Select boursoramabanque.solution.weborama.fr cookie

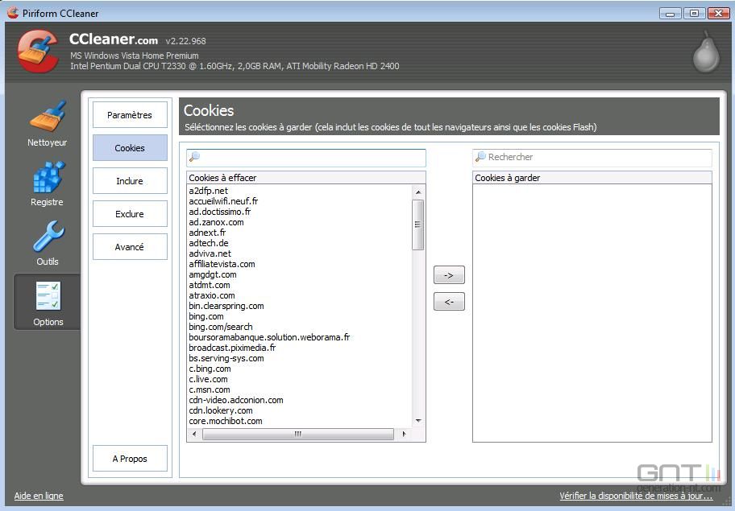[x=269, y=337]
